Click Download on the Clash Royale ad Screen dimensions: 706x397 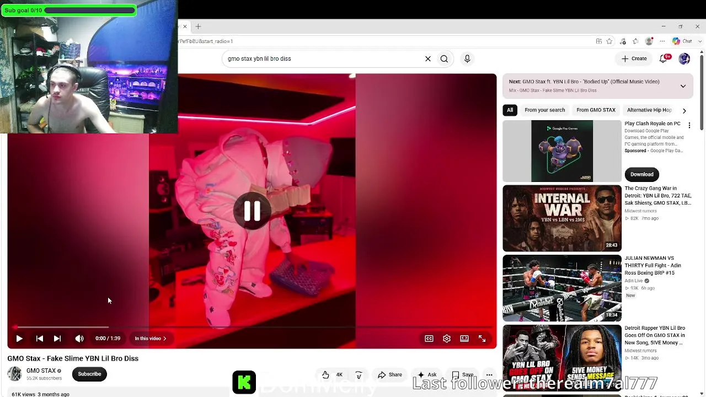642,174
